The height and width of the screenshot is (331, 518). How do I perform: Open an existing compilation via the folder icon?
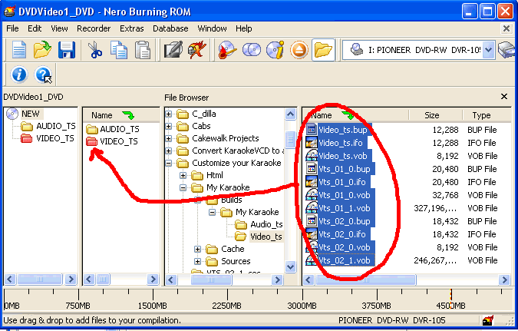[42, 50]
